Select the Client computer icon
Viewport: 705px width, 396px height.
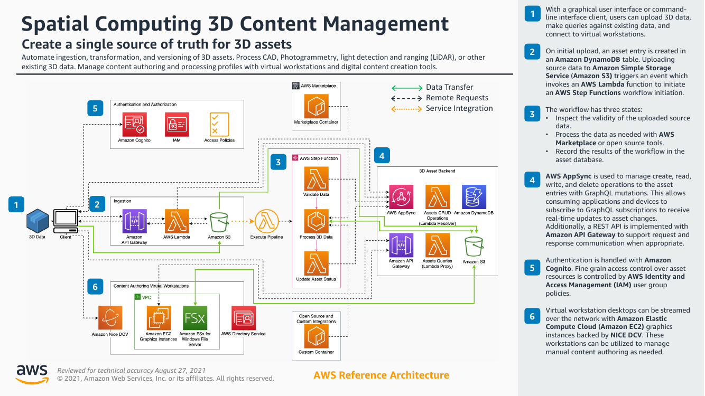click(66, 221)
